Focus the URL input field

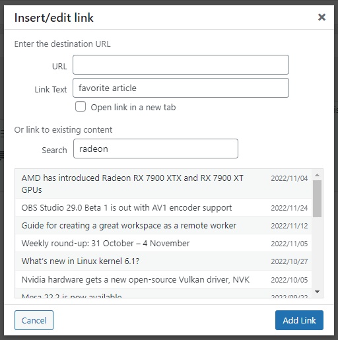[181, 65]
